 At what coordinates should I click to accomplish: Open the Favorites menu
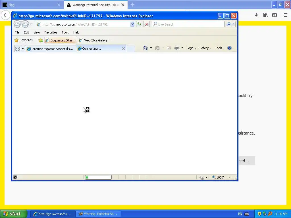coord(51,32)
